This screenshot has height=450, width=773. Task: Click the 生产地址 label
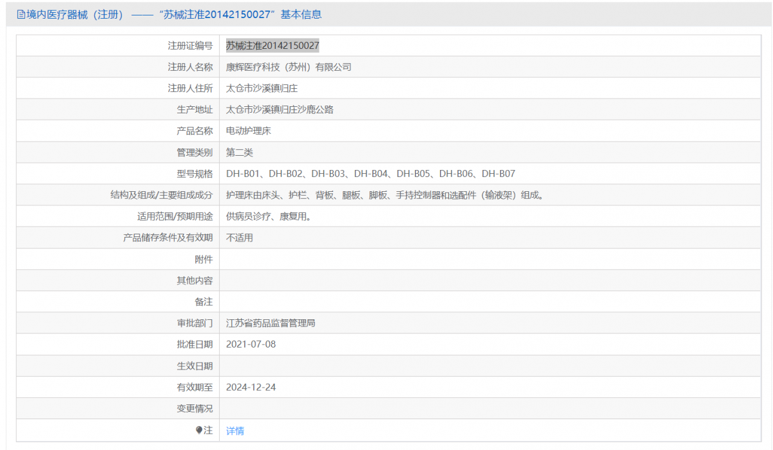[x=195, y=109]
